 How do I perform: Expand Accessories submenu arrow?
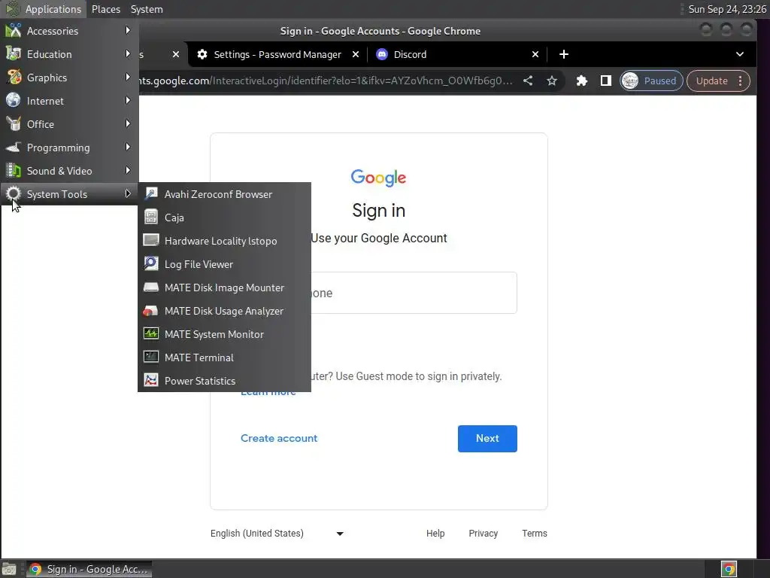(128, 30)
